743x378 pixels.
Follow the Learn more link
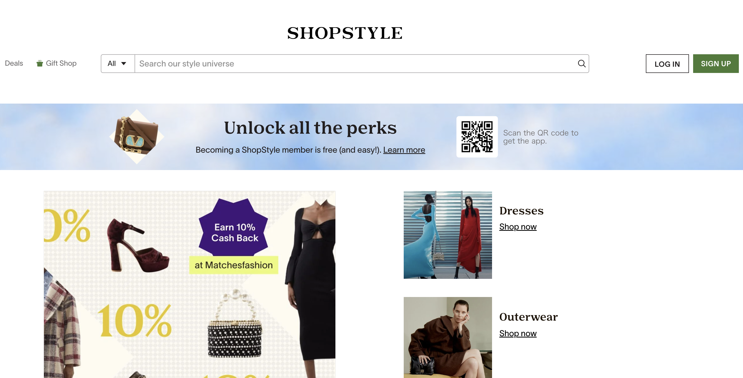(404, 150)
